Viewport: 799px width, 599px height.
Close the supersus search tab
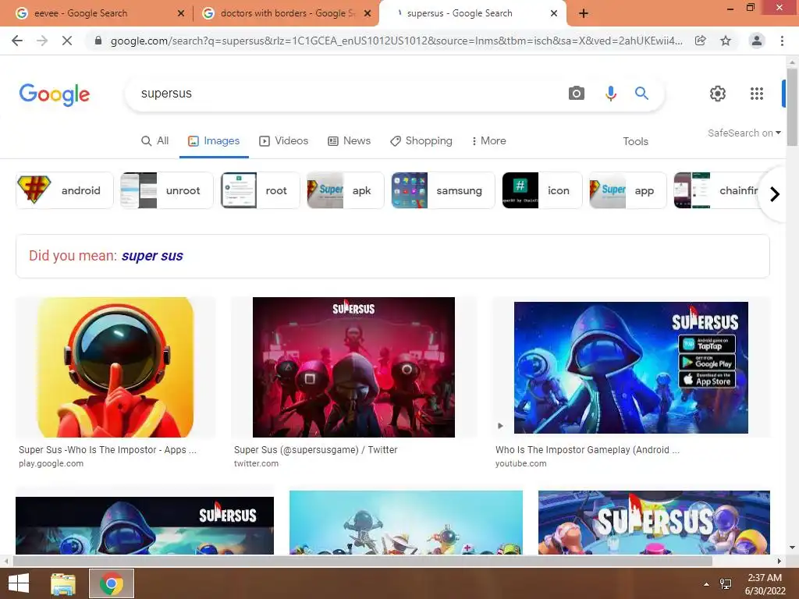click(554, 14)
